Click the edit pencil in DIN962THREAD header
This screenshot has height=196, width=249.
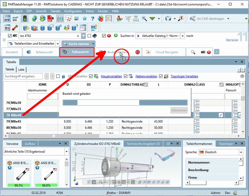click(146, 85)
